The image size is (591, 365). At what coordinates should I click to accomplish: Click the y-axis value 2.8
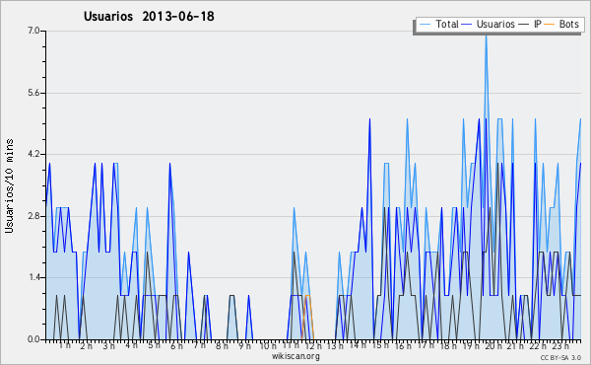click(x=33, y=216)
